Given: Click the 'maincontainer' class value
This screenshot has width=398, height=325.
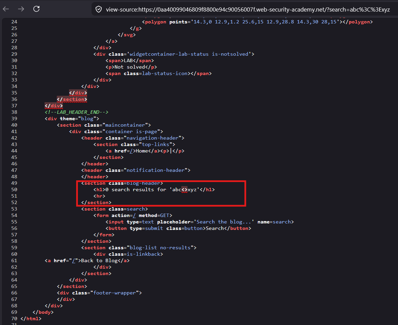Looking at the screenshot, I should [x=125, y=125].
